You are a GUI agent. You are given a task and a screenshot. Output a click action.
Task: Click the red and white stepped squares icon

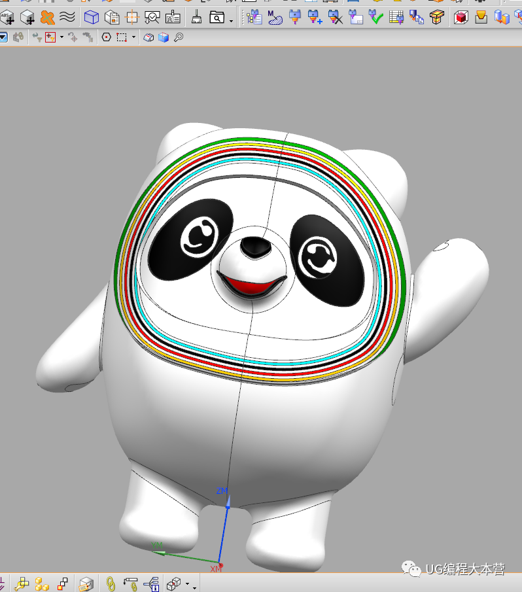(63, 583)
